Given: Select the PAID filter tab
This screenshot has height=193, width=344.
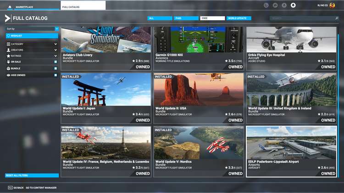Looking at the screenshot, I should 186,18.
